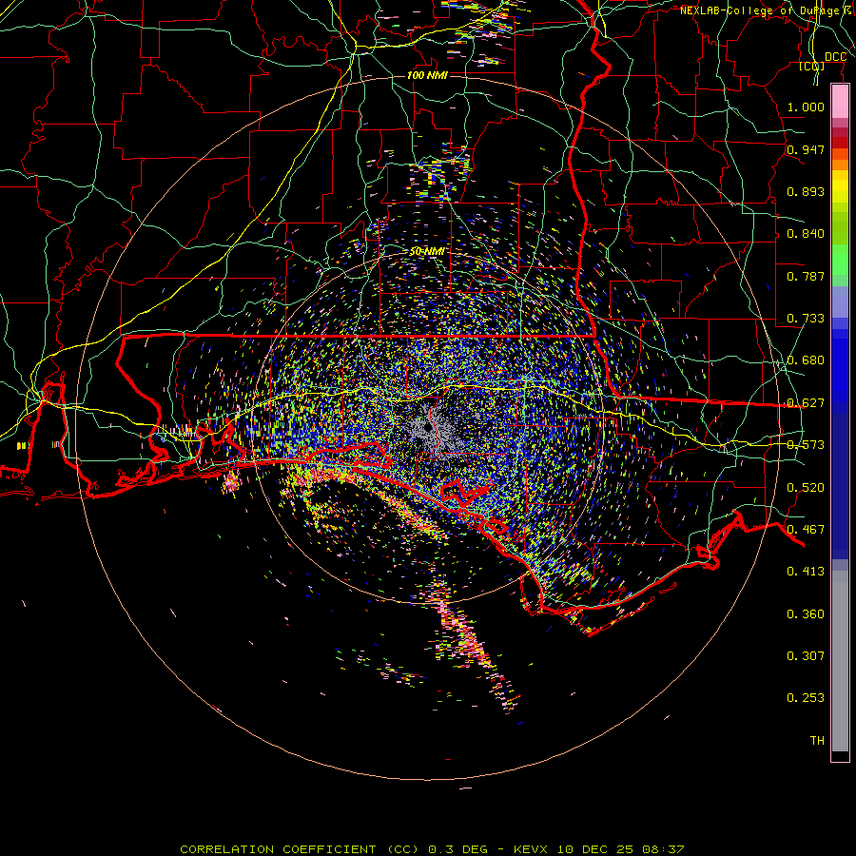Pick the pink swatch at top of color bar
The image size is (856, 856).
pyautogui.click(x=840, y=101)
